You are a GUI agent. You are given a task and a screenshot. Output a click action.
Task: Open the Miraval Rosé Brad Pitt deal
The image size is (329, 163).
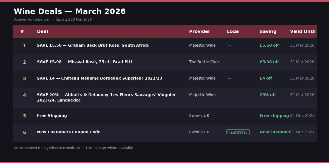pyautogui.click(x=84, y=62)
